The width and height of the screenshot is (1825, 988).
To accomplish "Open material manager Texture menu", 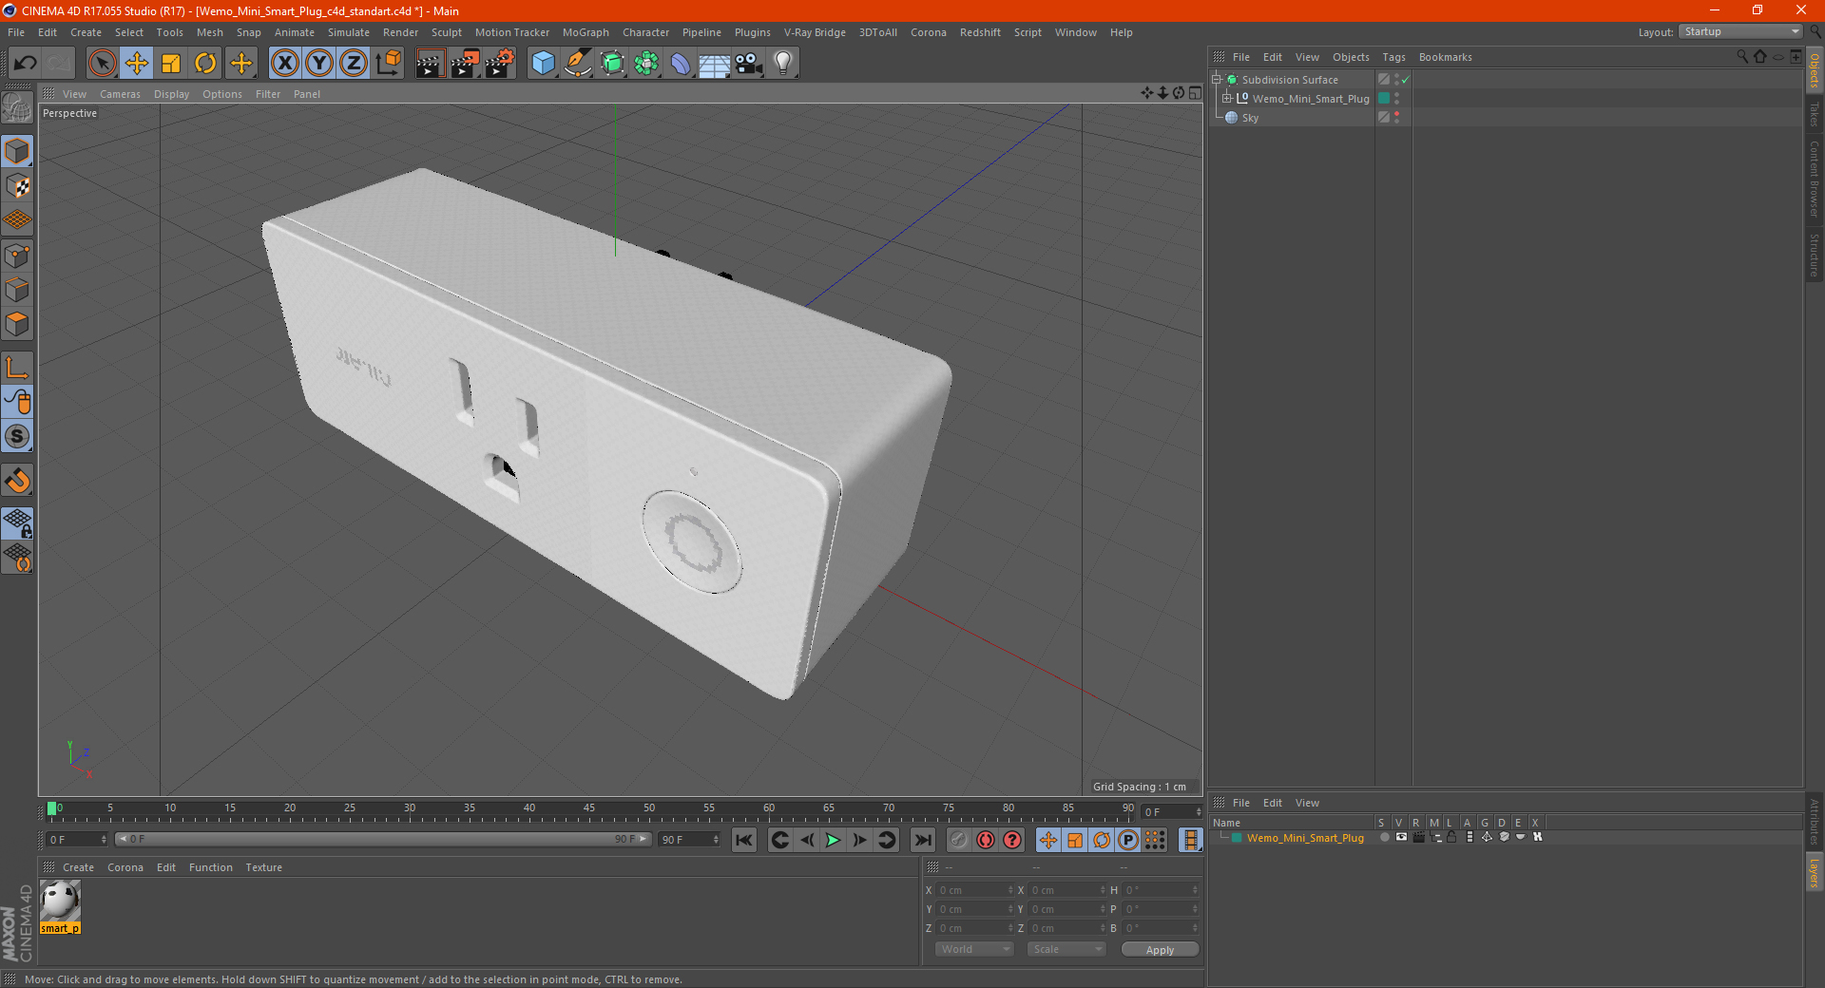I will 263,867.
